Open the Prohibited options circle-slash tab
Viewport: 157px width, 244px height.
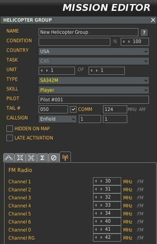click(x=54, y=158)
